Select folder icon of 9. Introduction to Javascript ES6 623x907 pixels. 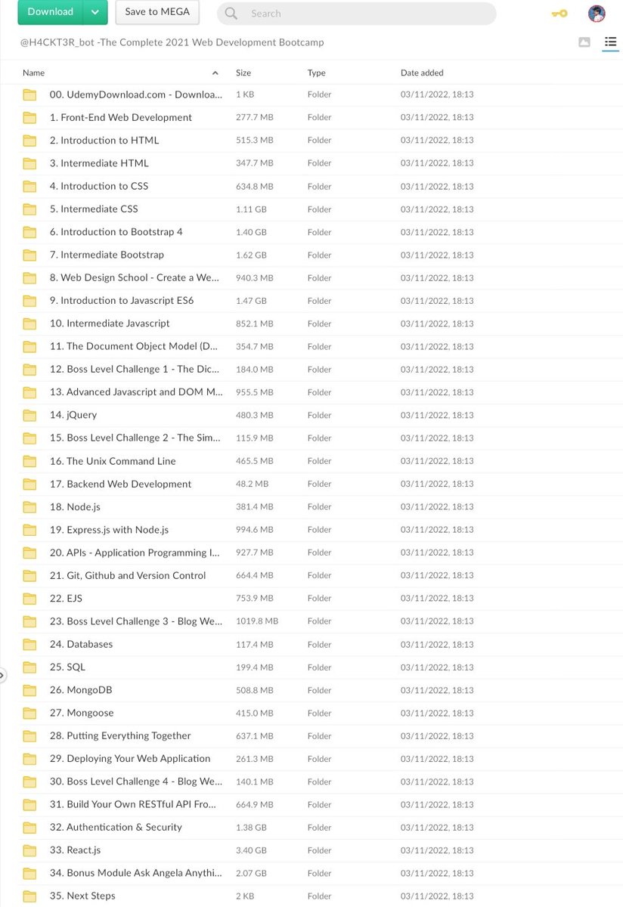pos(29,301)
